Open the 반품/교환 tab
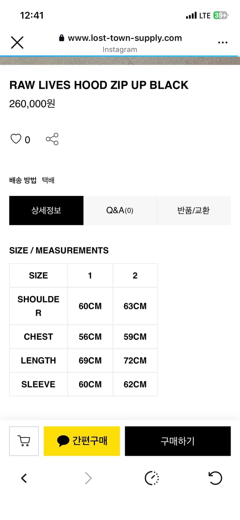The width and height of the screenshot is (240, 520). (194, 210)
